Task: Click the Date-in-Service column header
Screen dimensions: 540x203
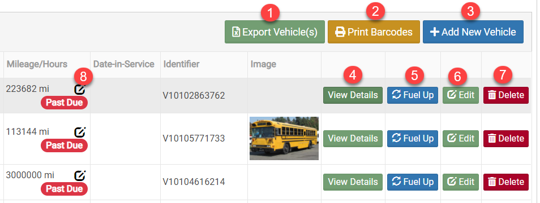Action: 123,64
